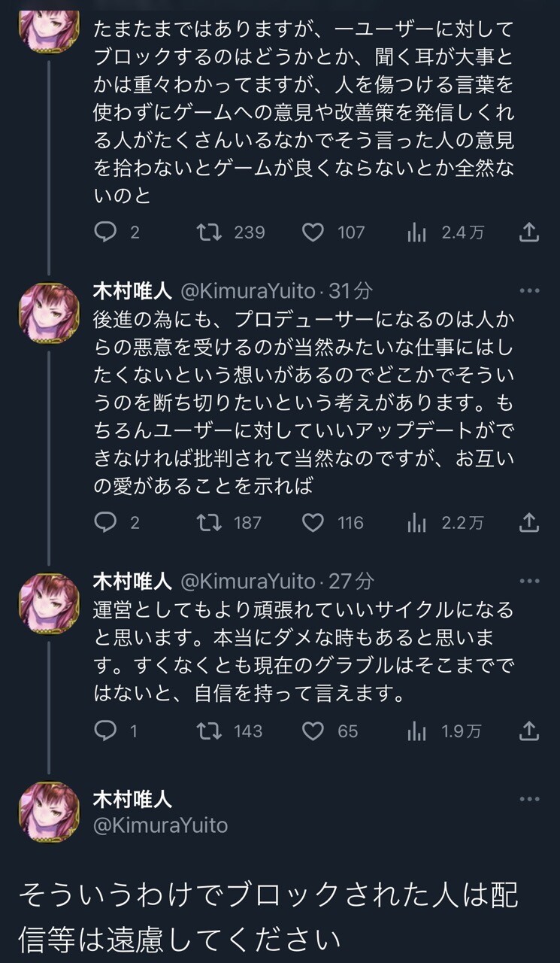This screenshot has height=963, width=560.
Task: Repost the tweet with 143 reposts
Action: point(208,731)
